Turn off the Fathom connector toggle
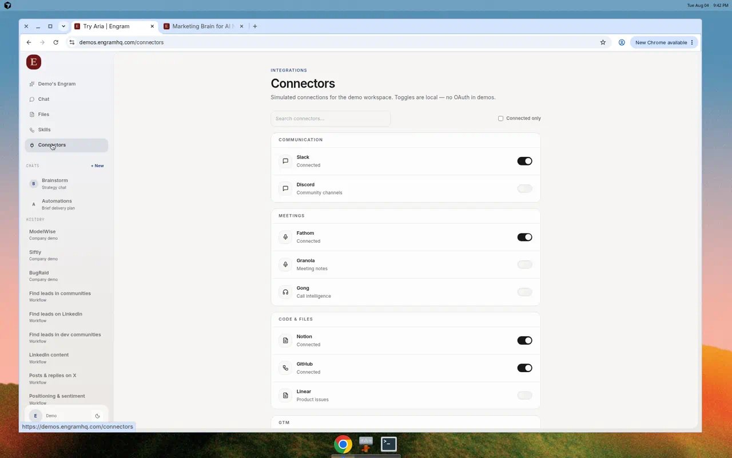732x458 pixels. click(524, 237)
